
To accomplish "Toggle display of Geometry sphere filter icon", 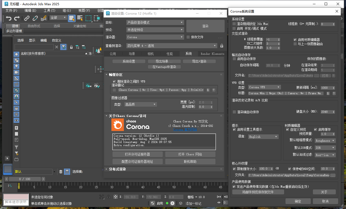I will 16,54.
